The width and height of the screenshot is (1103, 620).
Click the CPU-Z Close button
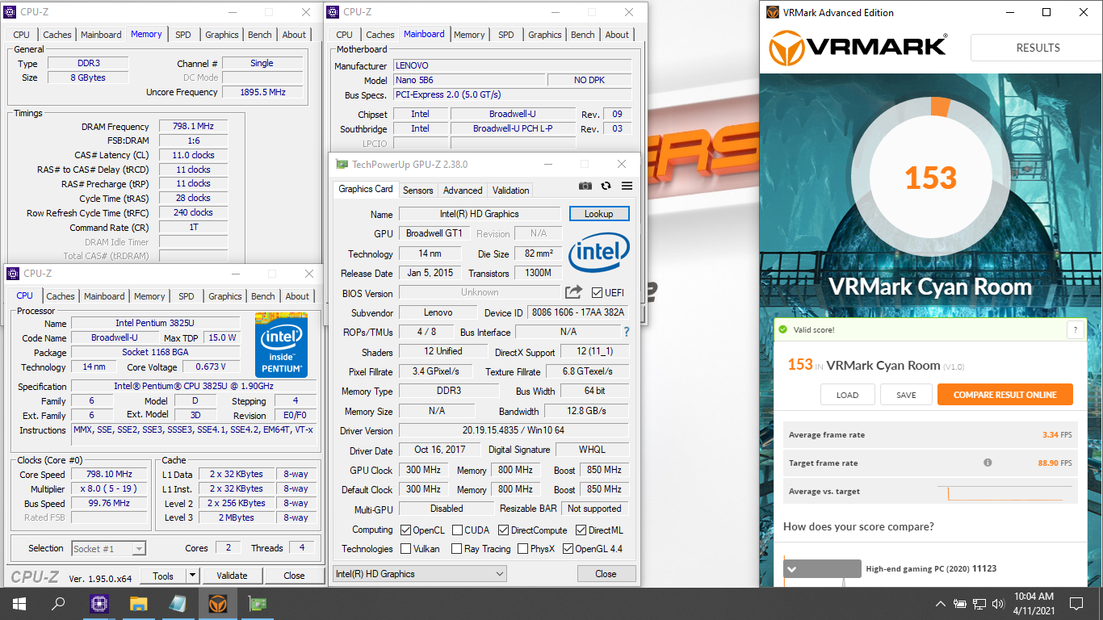coord(294,576)
